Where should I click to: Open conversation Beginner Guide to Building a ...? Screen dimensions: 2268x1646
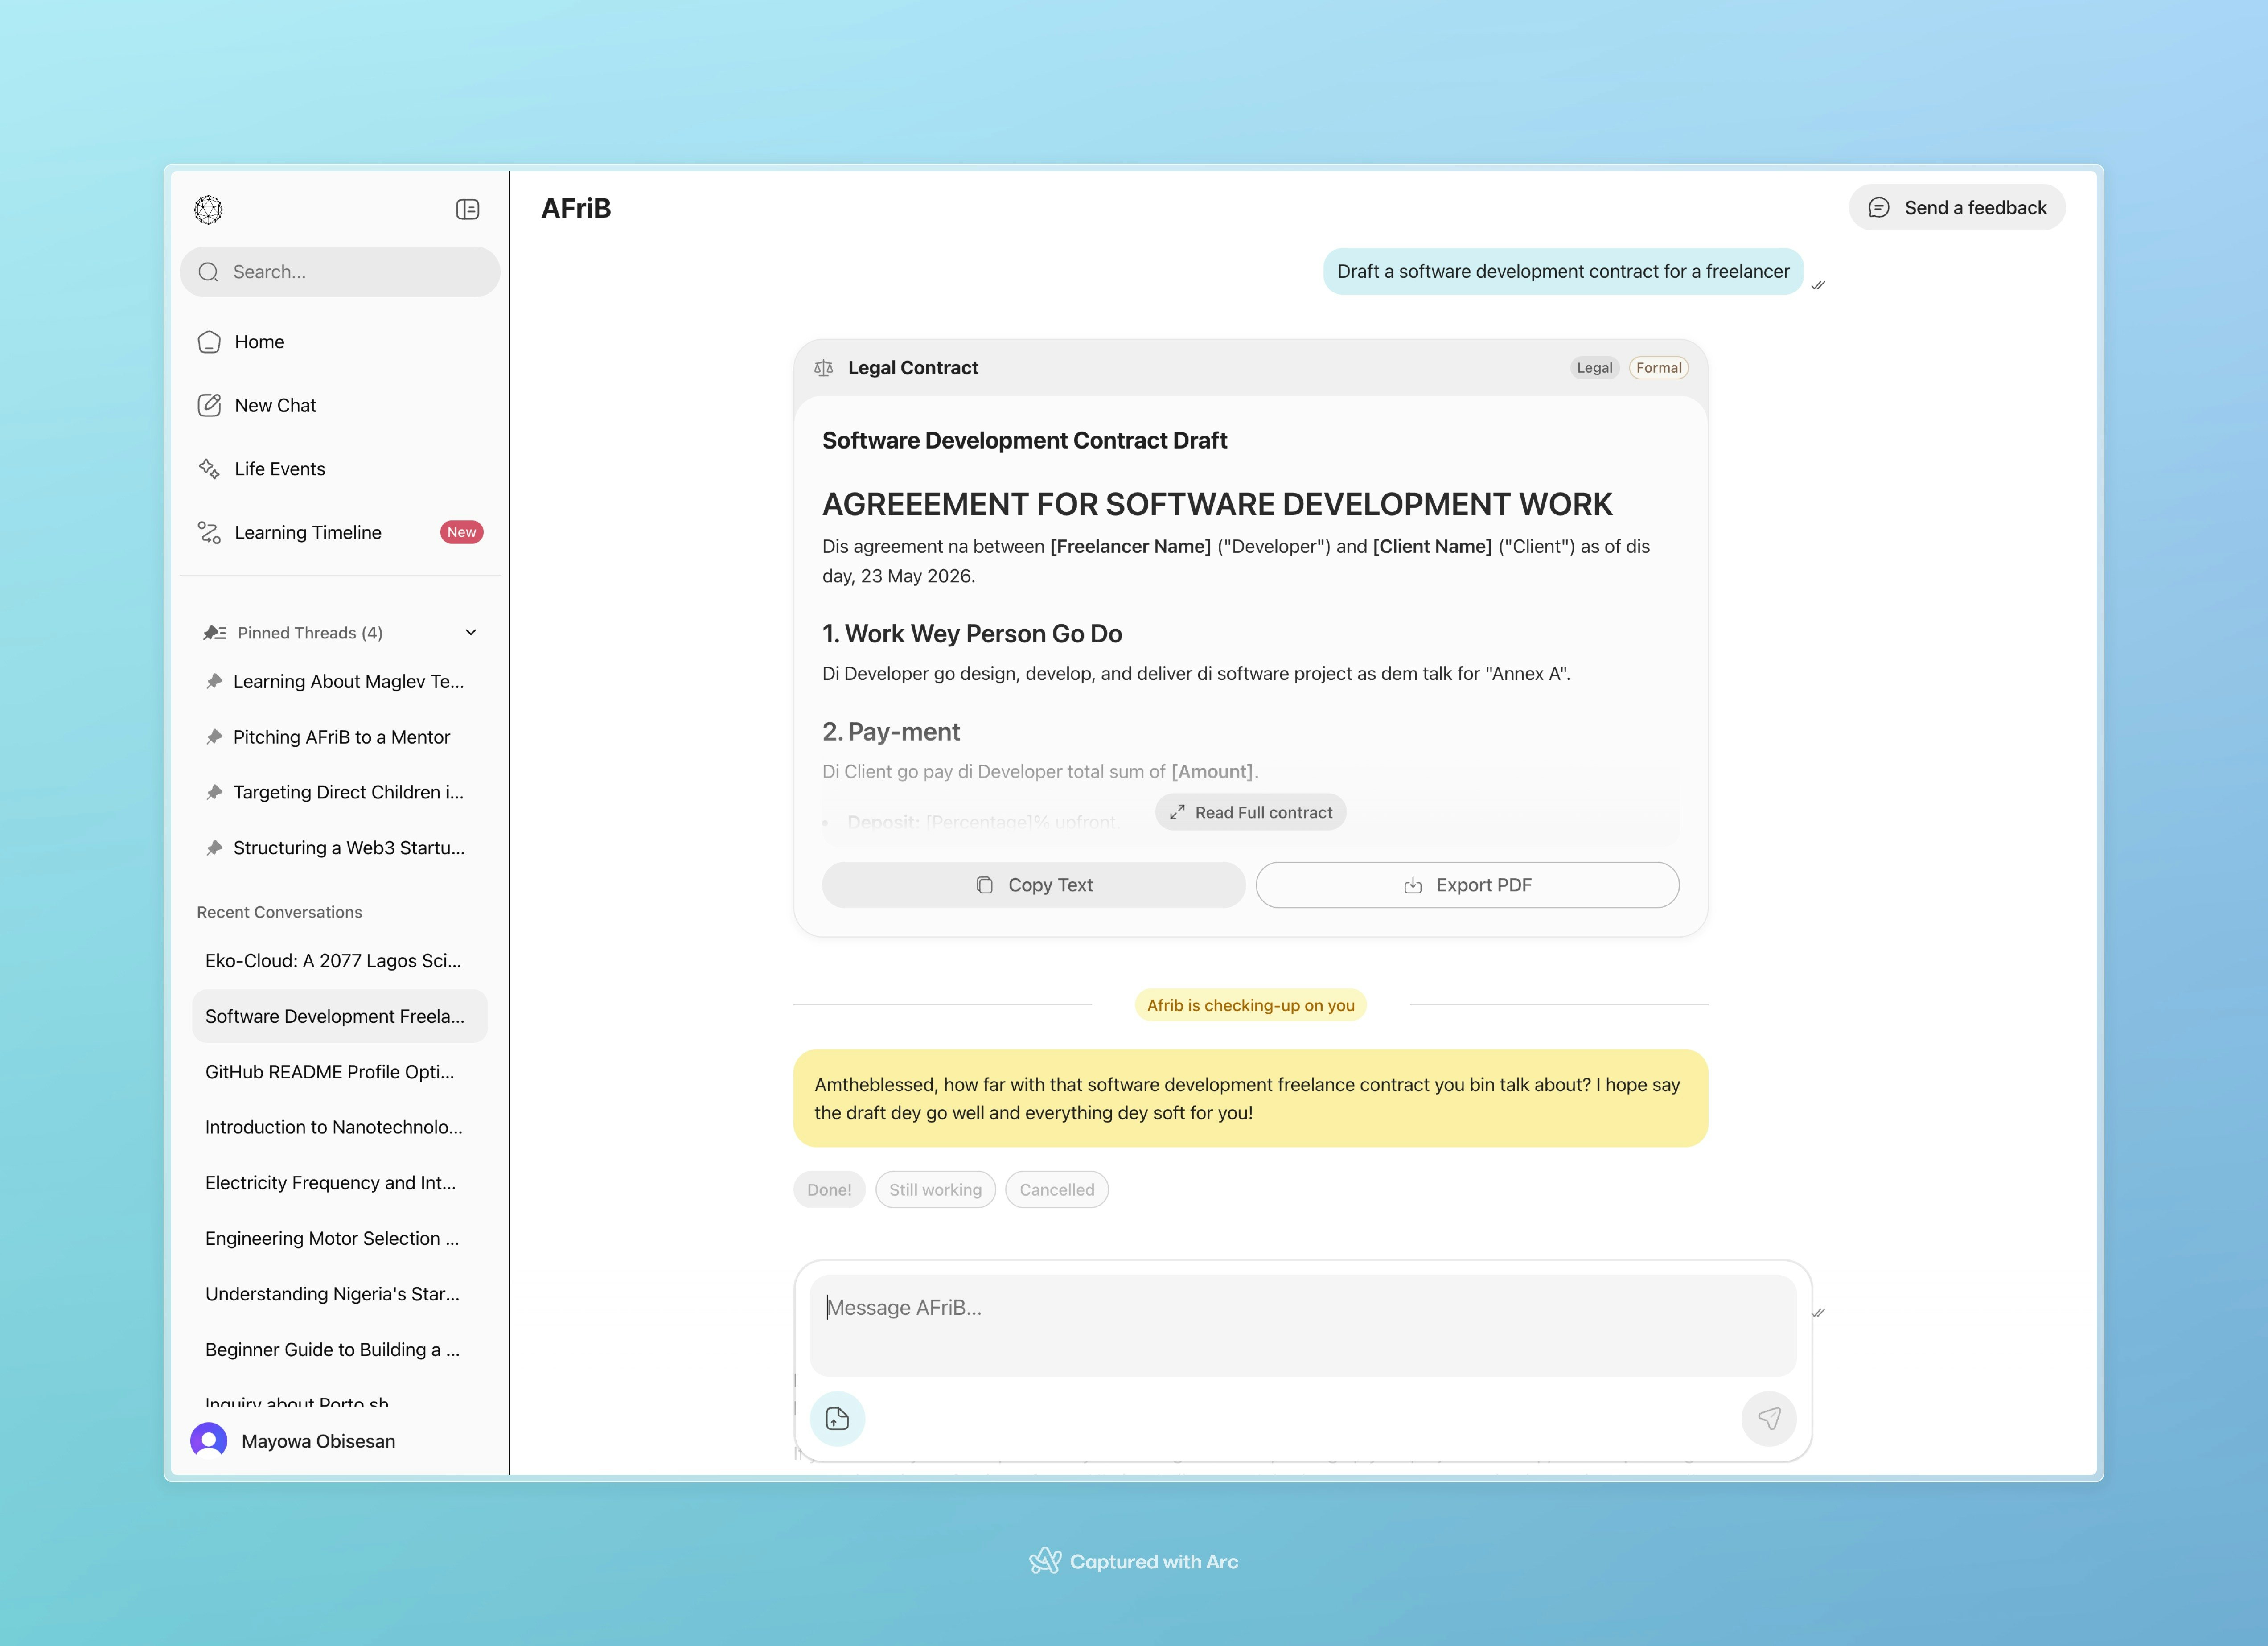340,1350
